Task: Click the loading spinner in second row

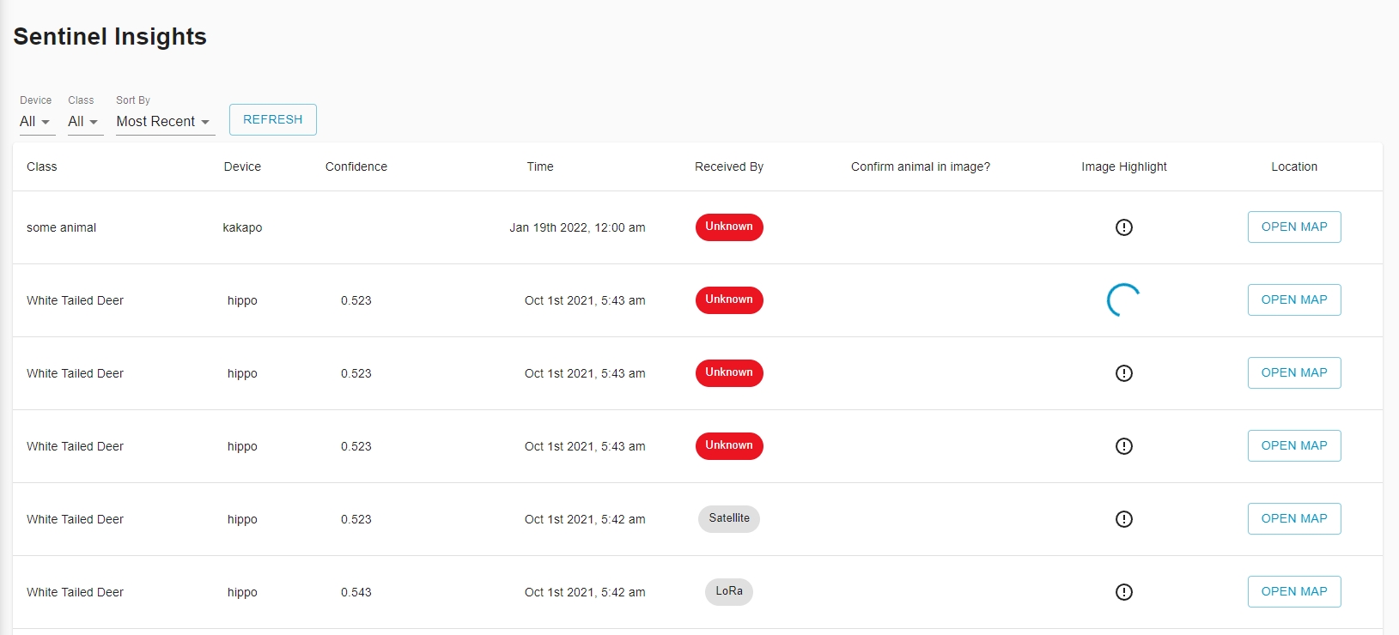Action: pyautogui.click(x=1123, y=300)
